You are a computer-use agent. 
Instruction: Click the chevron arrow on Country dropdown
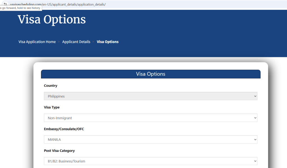click(x=255, y=96)
